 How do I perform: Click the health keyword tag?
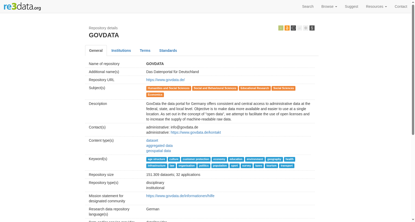(289, 159)
